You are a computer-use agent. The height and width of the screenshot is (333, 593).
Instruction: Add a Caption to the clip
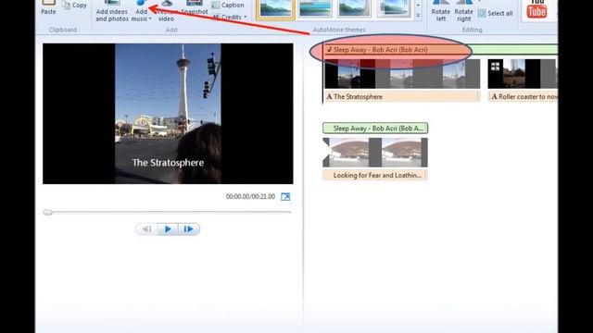pyautogui.click(x=228, y=6)
